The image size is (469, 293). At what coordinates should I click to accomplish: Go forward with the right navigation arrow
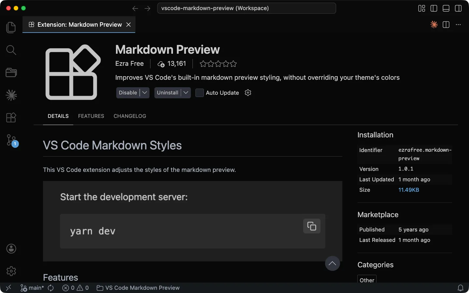click(x=148, y=8)
